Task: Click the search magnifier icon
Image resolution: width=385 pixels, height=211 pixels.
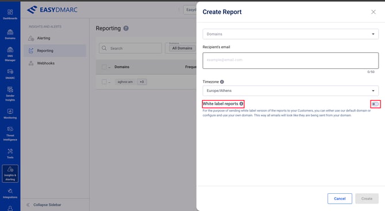Action: pos(104,48)
